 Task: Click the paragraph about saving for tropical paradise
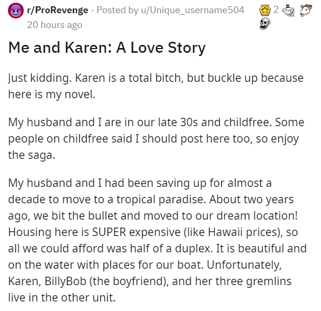pyautogui.click(x=157, y=240)
